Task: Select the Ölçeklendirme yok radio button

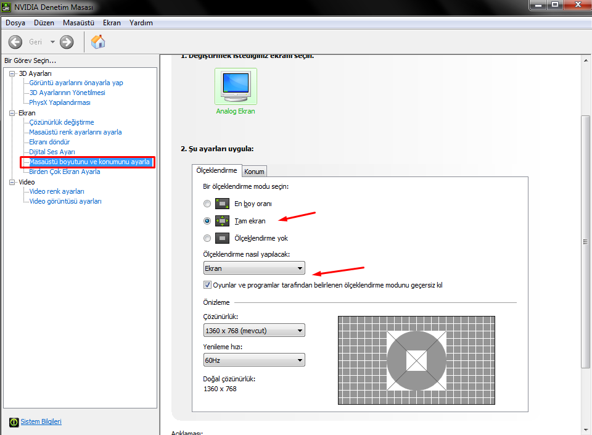Action: [207, 238]
